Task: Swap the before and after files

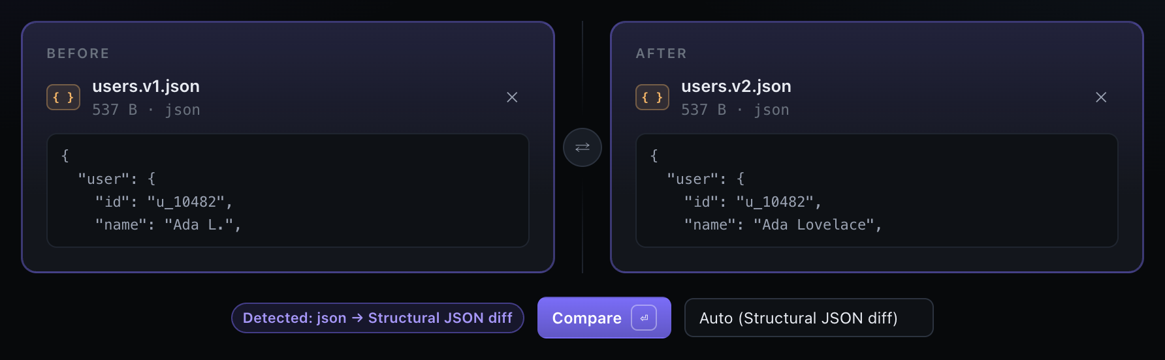Action: pos(582,147)
